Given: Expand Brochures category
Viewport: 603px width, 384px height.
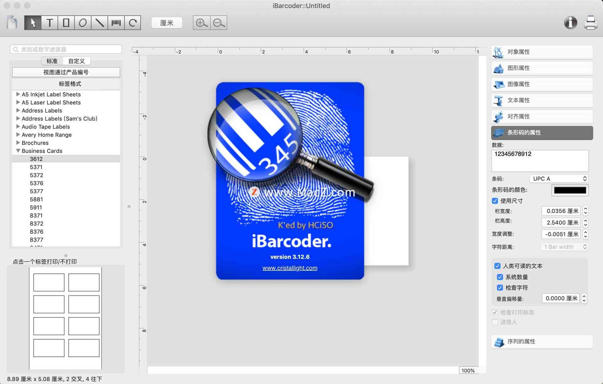Looking at the screenshot, I should pos(18,143).
